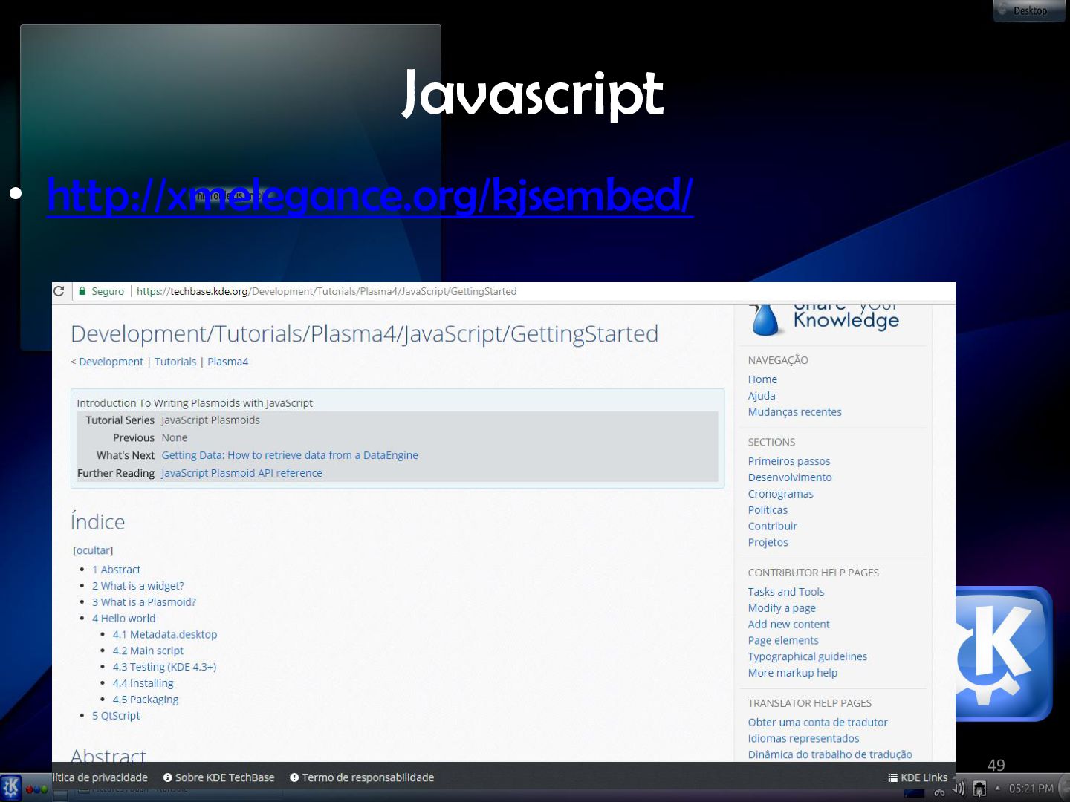Open the Mudanças recentes link
The height and width of the screenshot is (802, 1070).
pyautogui.click(x=794, y=412)
